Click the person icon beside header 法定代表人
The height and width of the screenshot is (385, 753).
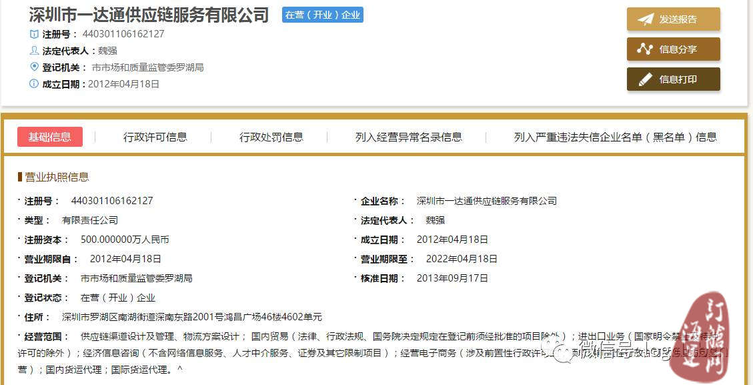point(34,51)
